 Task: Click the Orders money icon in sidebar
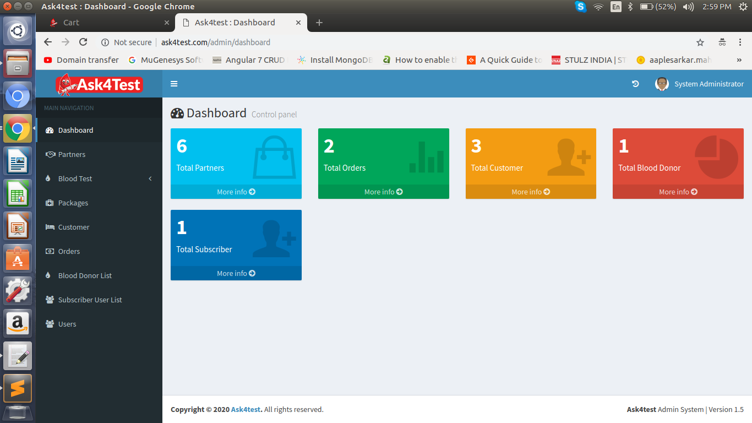pyautogui.click(x=50, y=252)
